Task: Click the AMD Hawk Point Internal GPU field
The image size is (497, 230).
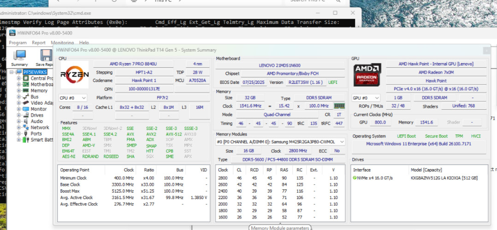Action: click(x=436, y=64)
